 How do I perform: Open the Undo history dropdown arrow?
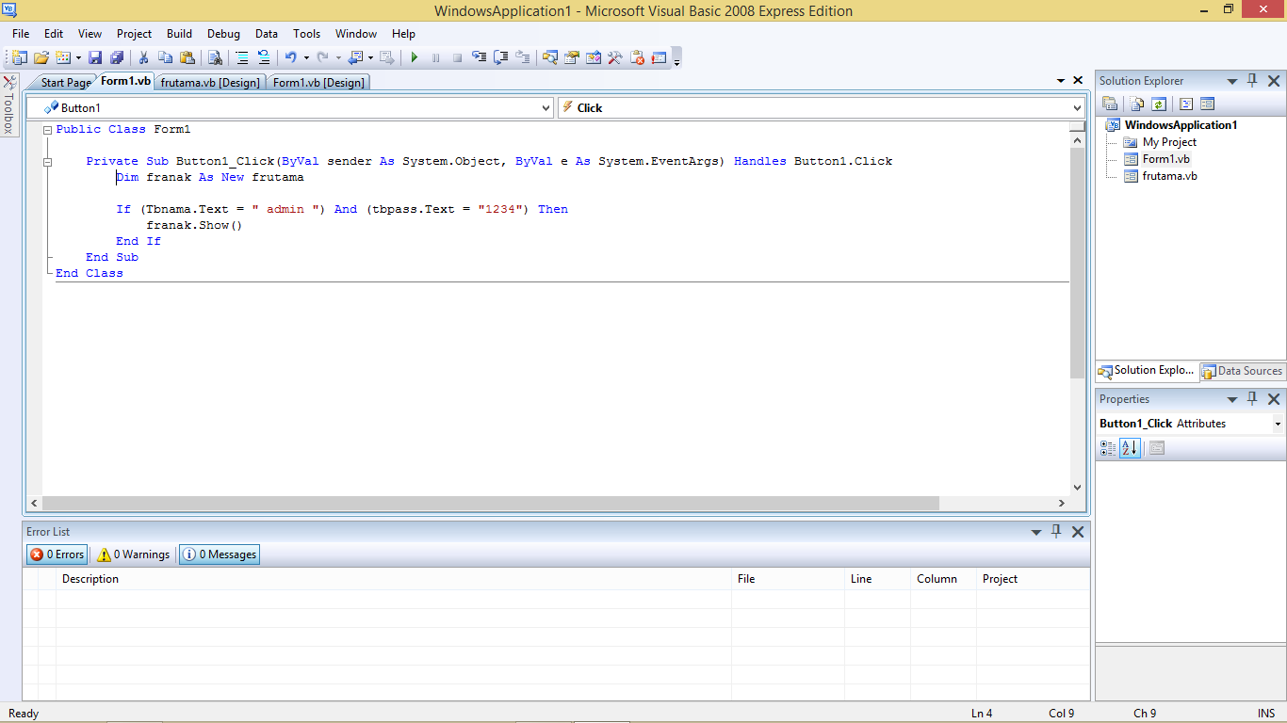coord(306,57)
